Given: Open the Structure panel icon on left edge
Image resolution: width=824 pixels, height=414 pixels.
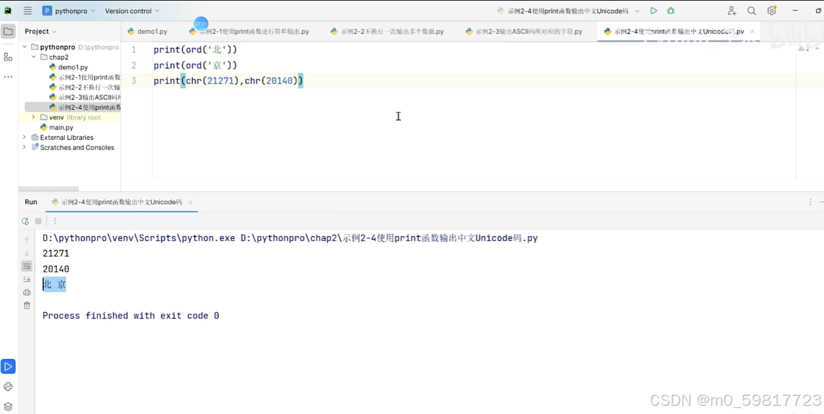Looking at the screenshot, I should [8, 57].
